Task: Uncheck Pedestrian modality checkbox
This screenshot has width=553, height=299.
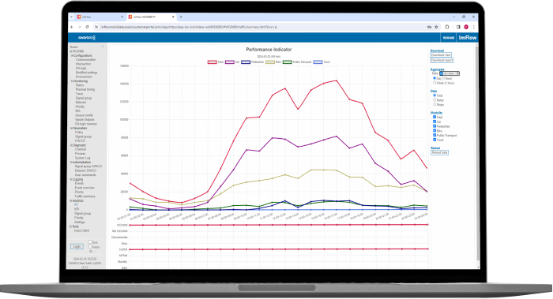Action: click(434, 126)
